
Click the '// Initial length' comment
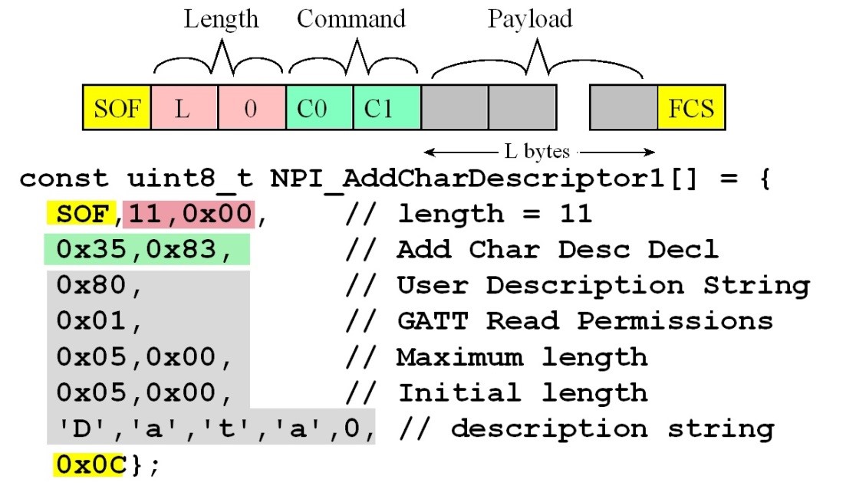coord(496,392)
